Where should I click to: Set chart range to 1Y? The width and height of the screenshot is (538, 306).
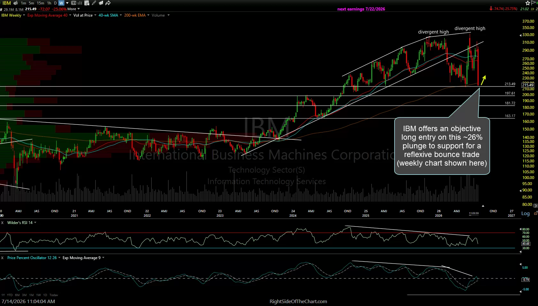point(3,295)
